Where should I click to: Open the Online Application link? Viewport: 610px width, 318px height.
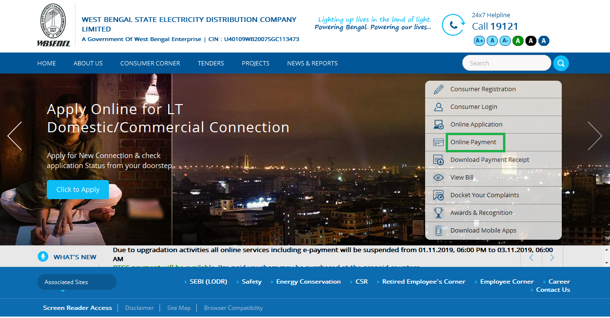(476, 125)
